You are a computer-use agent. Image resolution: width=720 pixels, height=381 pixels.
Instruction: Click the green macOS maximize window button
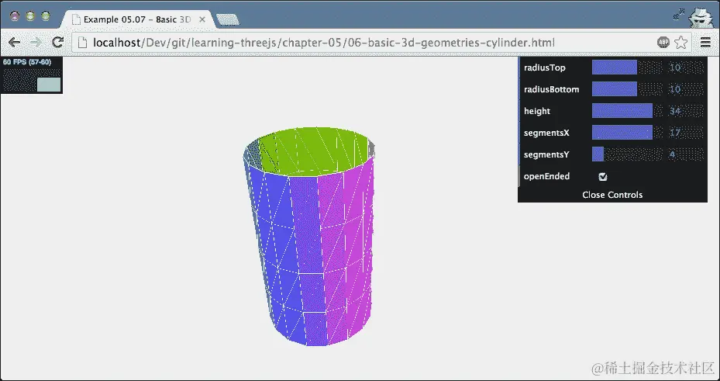pyautogui.click(x=46, y=16)
